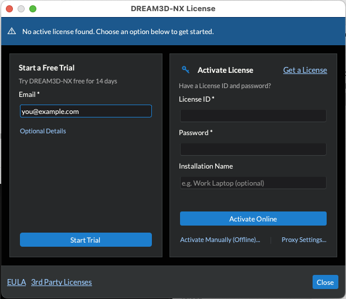This screenshot has height=299, width=346.
Task: Focus the License ID field
Action: point(253,116)
